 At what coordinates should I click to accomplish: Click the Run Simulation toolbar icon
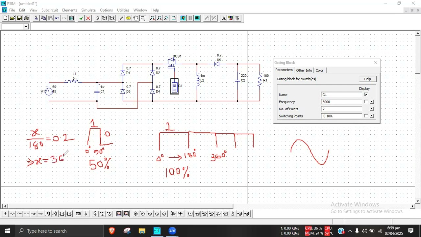[183, 18]
